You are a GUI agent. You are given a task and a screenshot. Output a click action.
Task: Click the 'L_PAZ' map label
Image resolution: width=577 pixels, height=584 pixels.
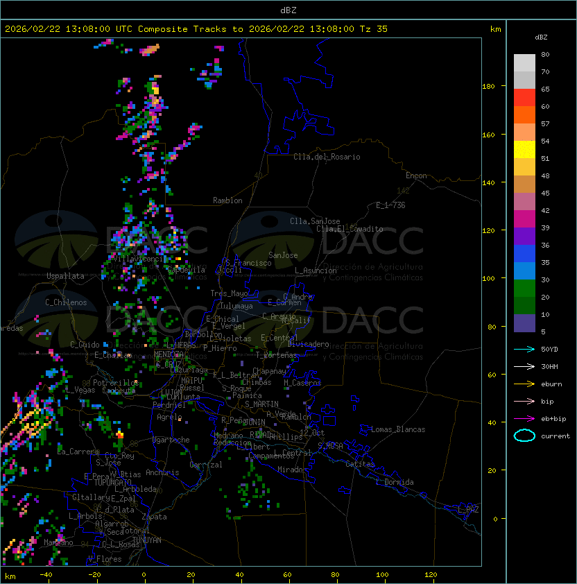coord(468,510)
